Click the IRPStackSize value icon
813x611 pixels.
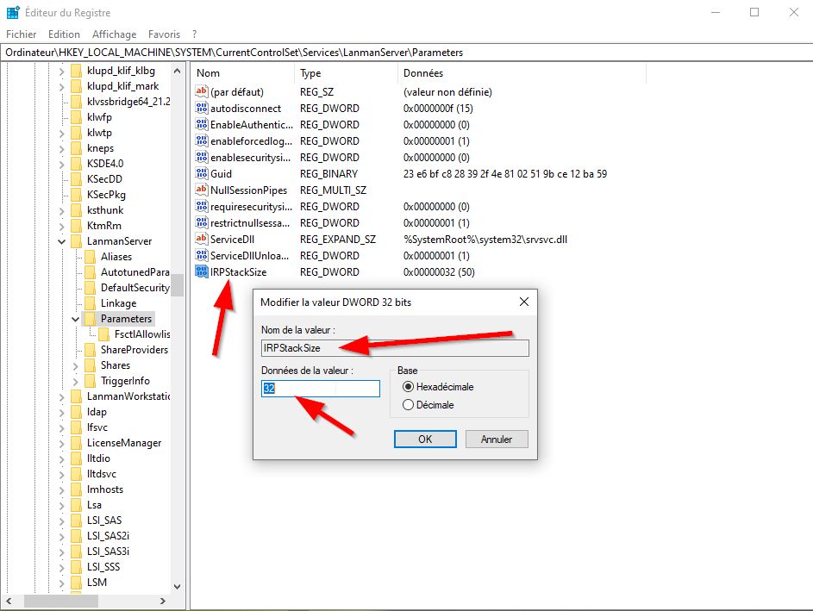pos(201,271)
